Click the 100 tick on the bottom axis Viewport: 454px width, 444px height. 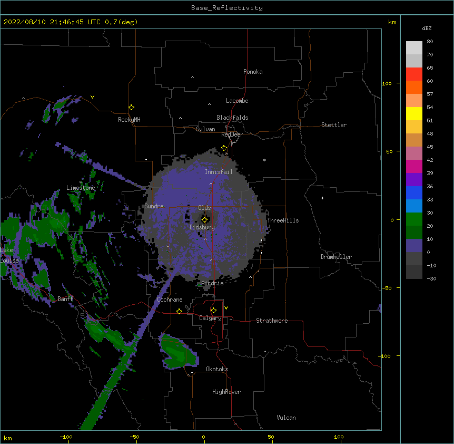(x=339, y=437)
